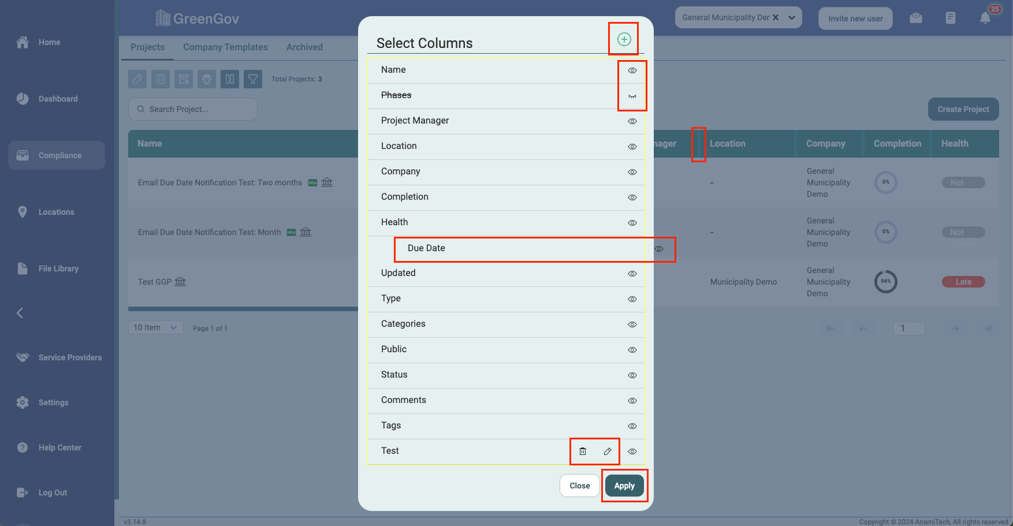Hide the Name column via eye icon
This screenshot has width=1013, height=526.
(632, 70)
